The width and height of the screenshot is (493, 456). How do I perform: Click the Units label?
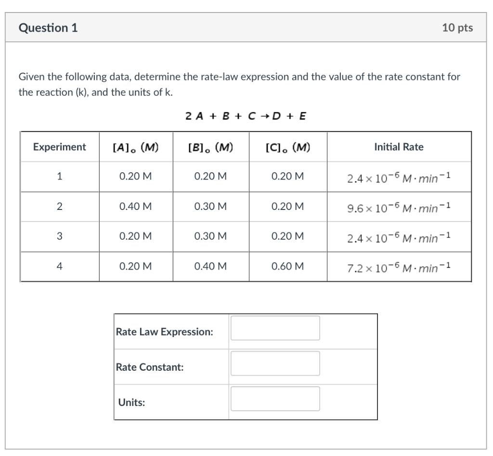pyautogui.click(x=129, y=402)
